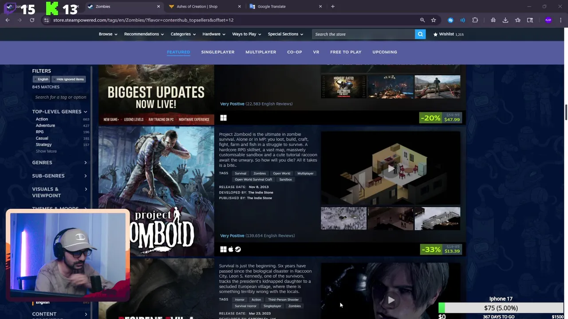Click the Apple platform icon for Project Zomboid
This screenshot has height=319, width=568.
[231, 249]
